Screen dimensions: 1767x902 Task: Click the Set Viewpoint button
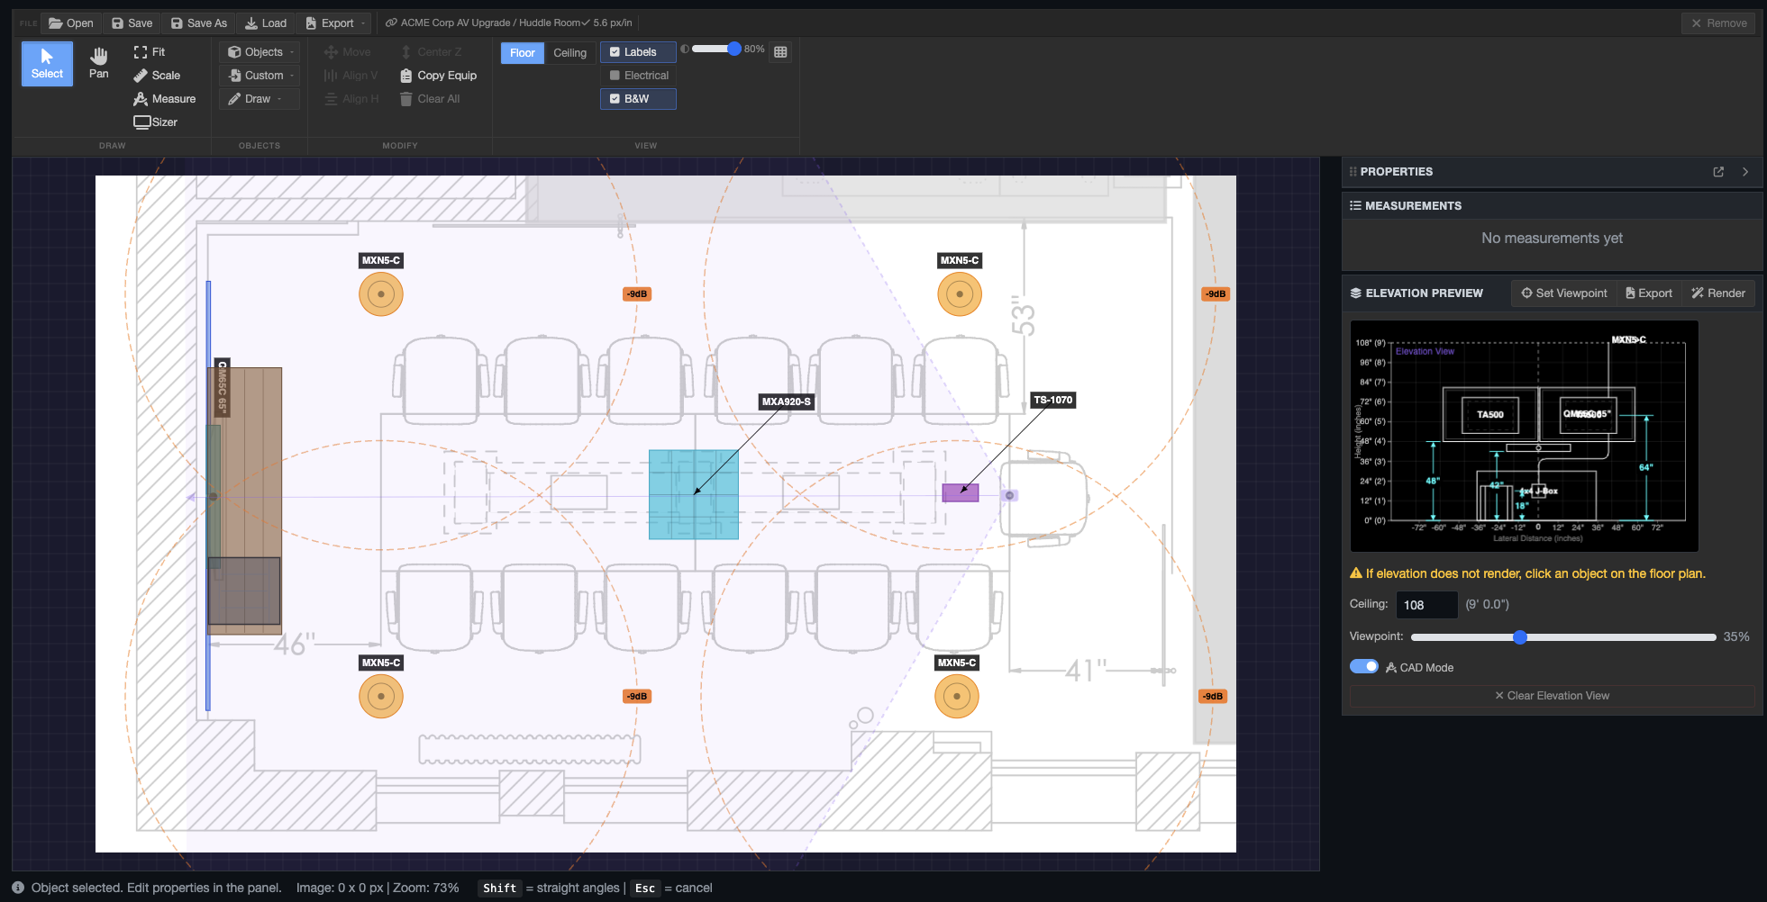click(x=1563, y=293)
